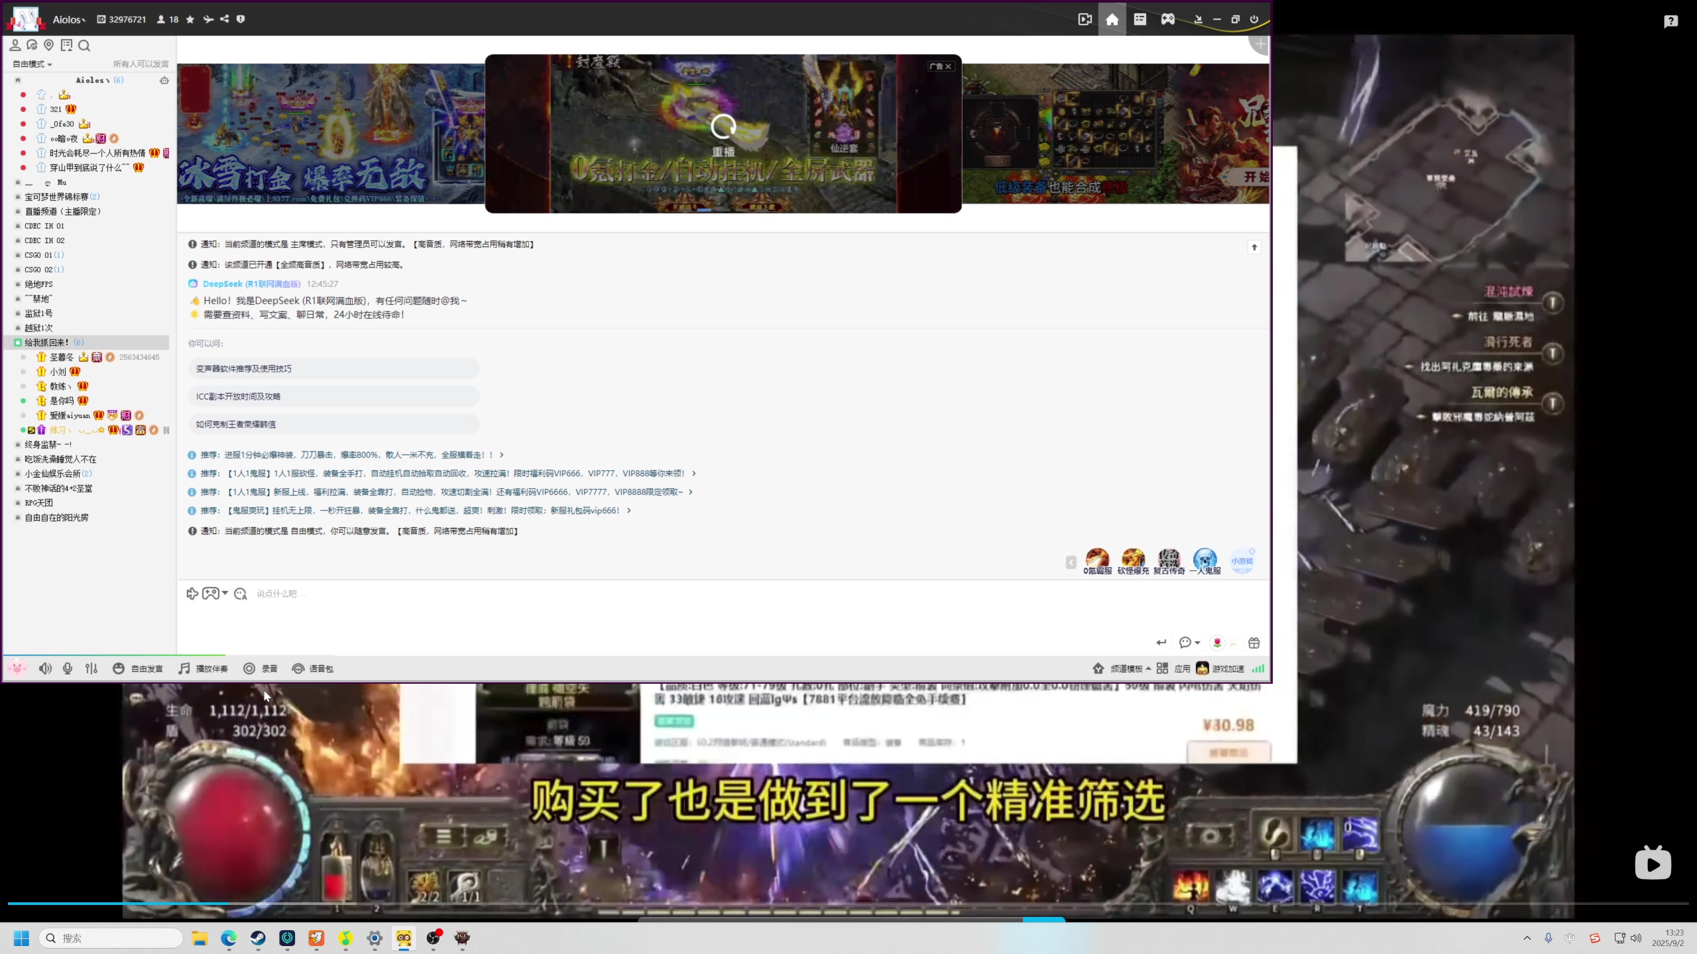Close the 小游戏 AD bubble
Viewport: 1697px width, 954px height.
[1252, 551]
